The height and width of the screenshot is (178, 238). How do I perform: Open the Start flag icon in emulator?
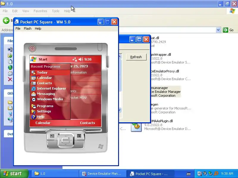tap(33, 59)
